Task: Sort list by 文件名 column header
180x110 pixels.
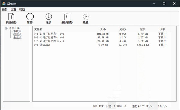Action: 38,29
